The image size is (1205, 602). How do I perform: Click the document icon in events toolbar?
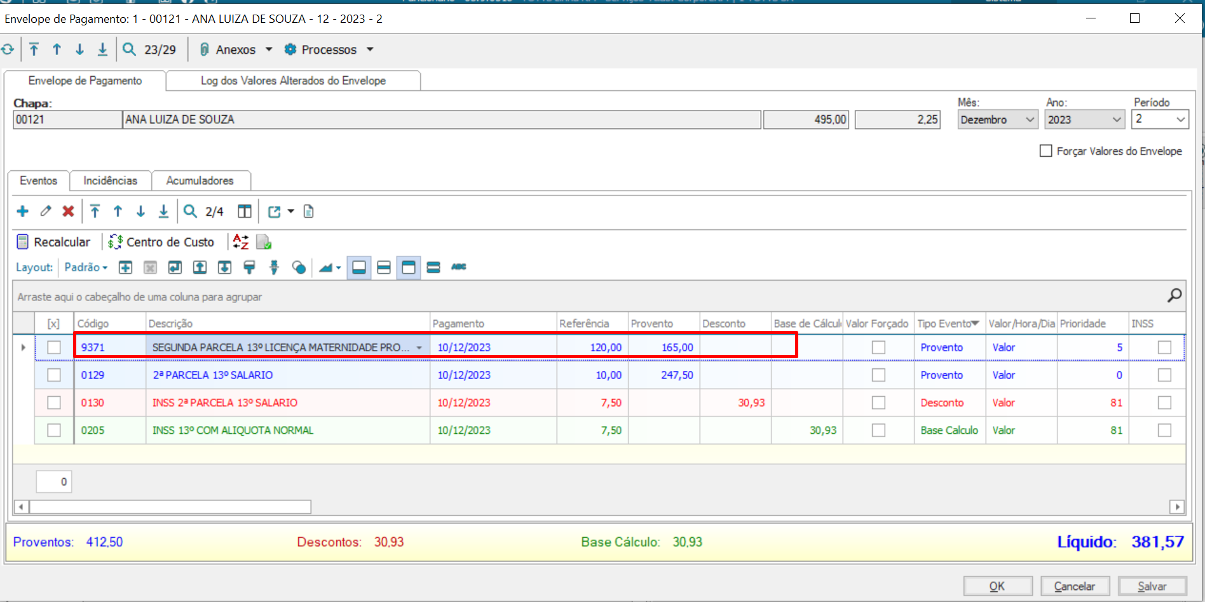pos(309,211)
